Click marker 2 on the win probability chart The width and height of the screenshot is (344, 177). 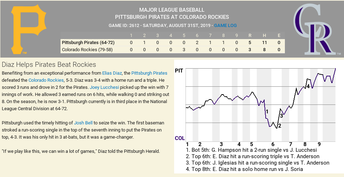280,125
